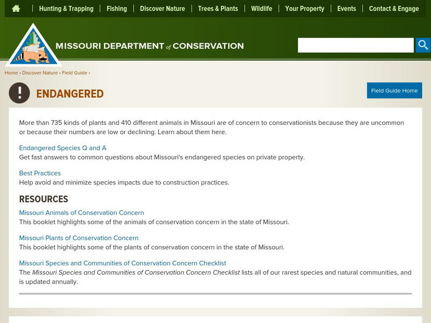Click the magnifying glass search button

pyautogui.click(x=423, y=45)
